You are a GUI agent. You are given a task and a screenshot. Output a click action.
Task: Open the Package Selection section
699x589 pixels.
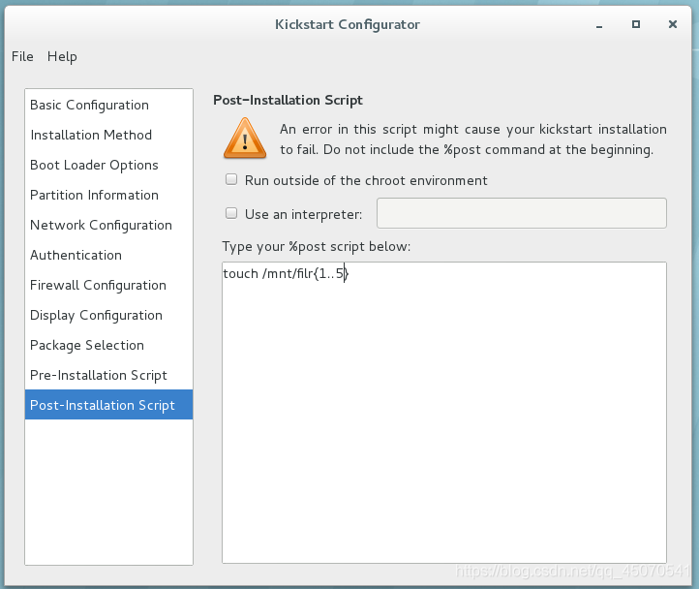click(x=108, y=345)
